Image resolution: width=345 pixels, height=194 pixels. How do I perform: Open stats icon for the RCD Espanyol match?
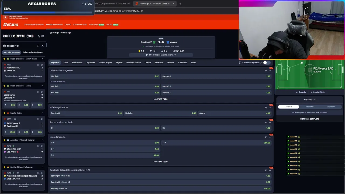38,119
